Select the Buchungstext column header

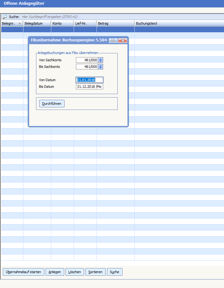[x=179, y=23]
